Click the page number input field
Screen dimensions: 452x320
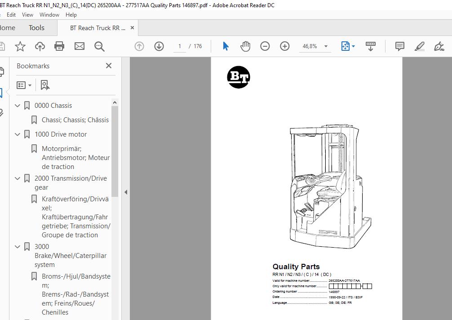tap(180, 46)
